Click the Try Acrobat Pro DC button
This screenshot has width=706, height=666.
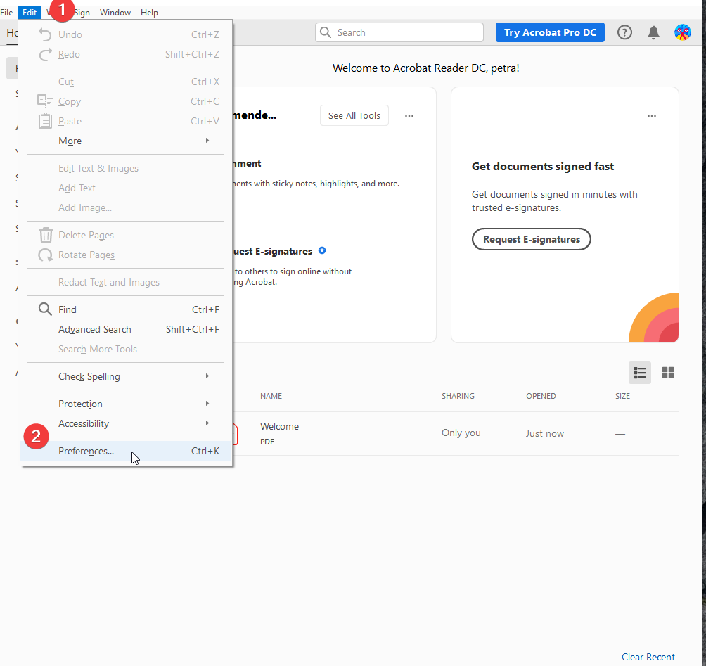550,32
